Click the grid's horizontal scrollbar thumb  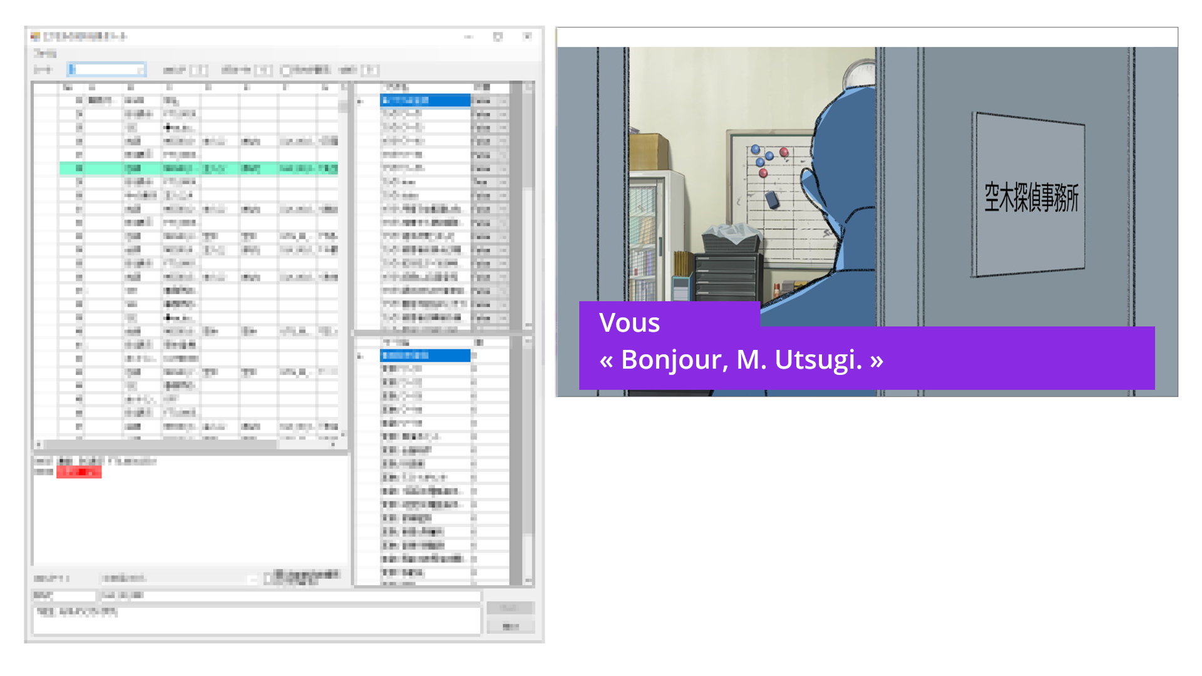click(160, 444)
